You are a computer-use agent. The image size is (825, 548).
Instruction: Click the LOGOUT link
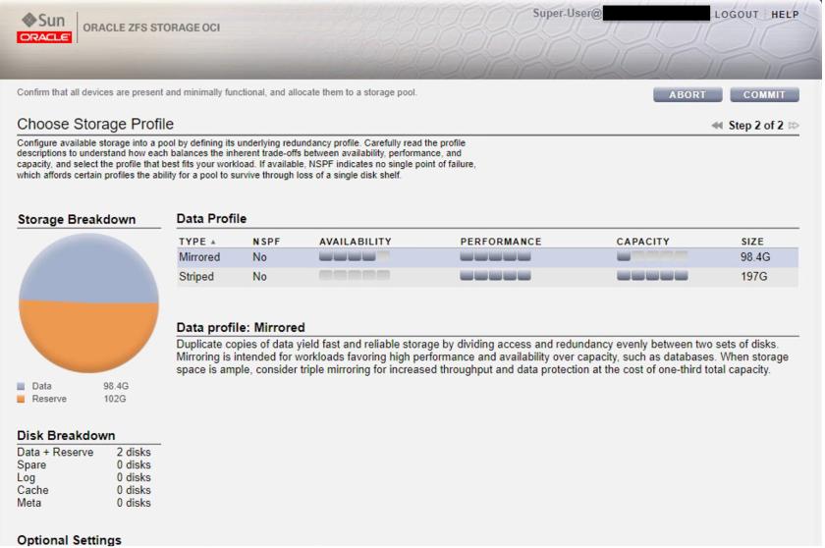(739, 15)
